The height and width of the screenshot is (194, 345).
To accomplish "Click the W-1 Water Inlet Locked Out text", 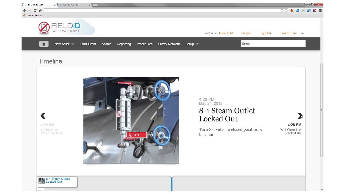I will (291, 131).
